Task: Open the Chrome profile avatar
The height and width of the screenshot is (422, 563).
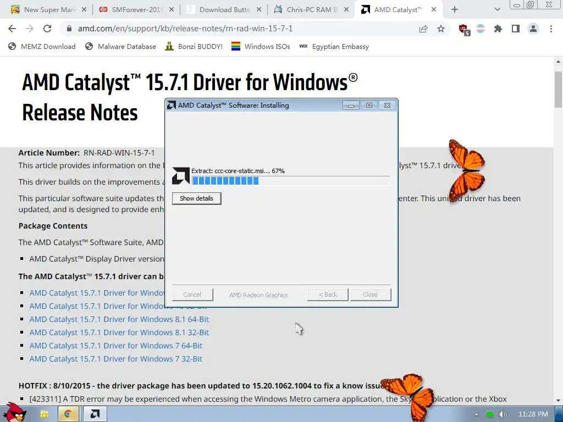Action: [533, 29]
